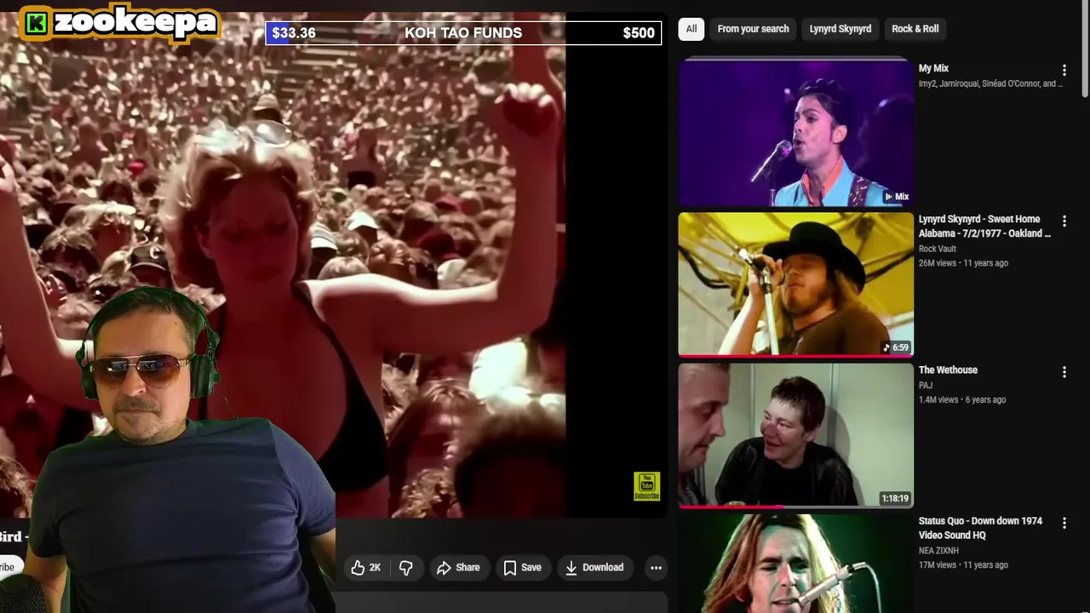
Task: Click the 1:18:19 duration badge
Action: point(895,498)
